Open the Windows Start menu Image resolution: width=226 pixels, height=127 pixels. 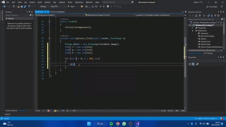tap(89, 124)
